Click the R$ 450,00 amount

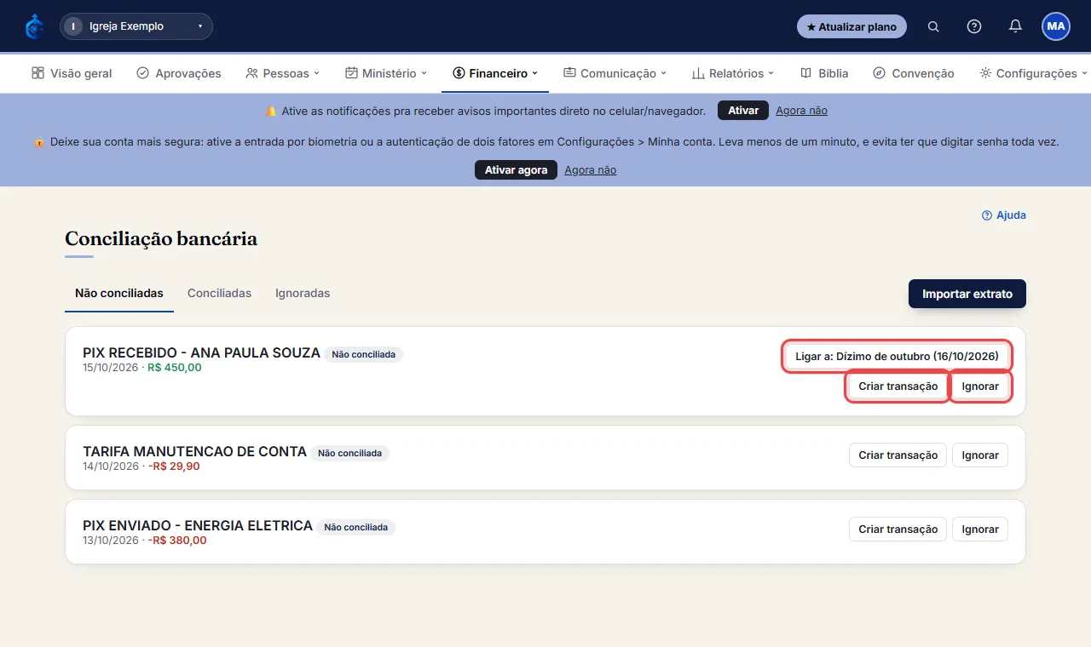pos(175,368)
